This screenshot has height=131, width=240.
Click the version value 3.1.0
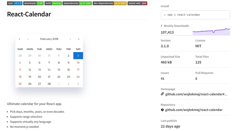[165, 46]
